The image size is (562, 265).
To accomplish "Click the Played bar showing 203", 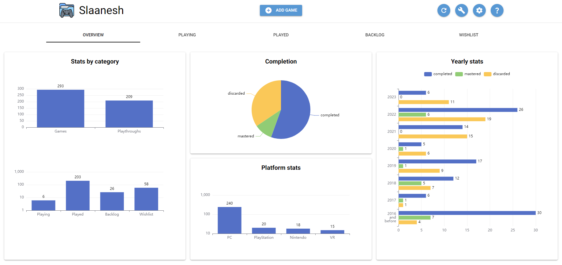I will point(78,196).
